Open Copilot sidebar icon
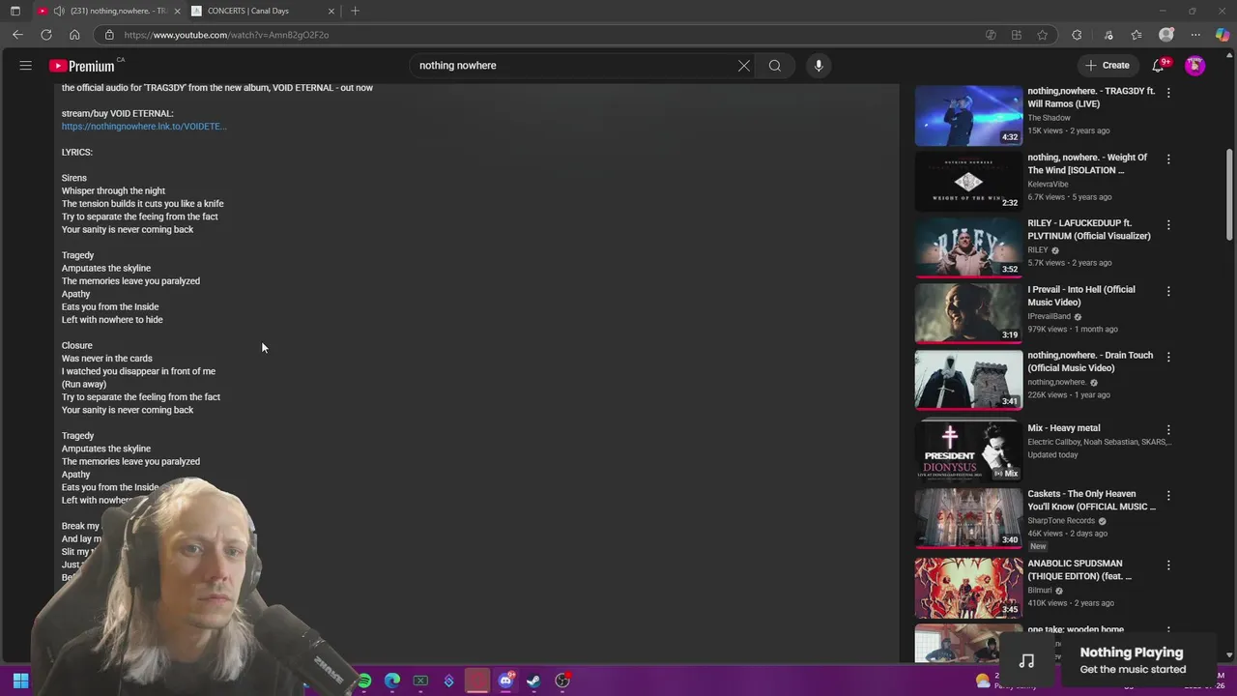1237x696 pixels. [1223, 35]
